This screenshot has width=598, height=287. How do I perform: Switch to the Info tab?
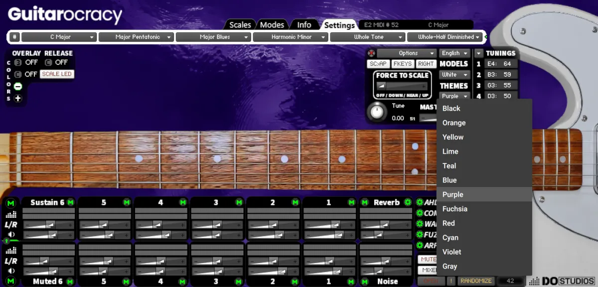click(304, 25)
